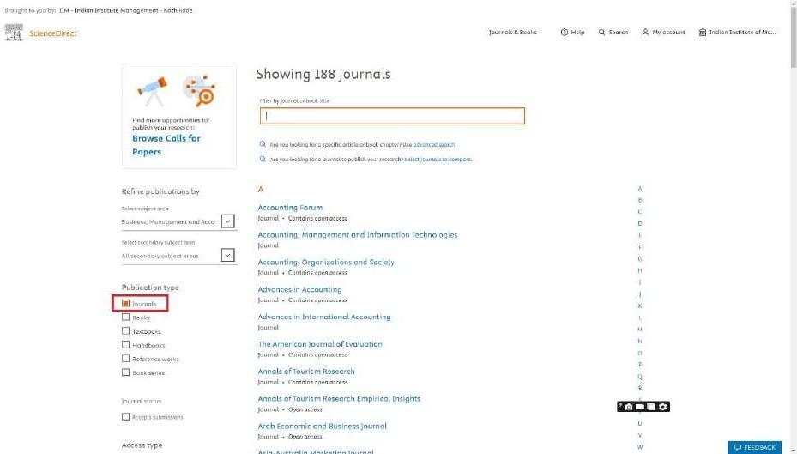The height and width of the screenshot is (454, 797).
Task: Tick the Handbooks checkbox
Action: (x=126, y=345)
